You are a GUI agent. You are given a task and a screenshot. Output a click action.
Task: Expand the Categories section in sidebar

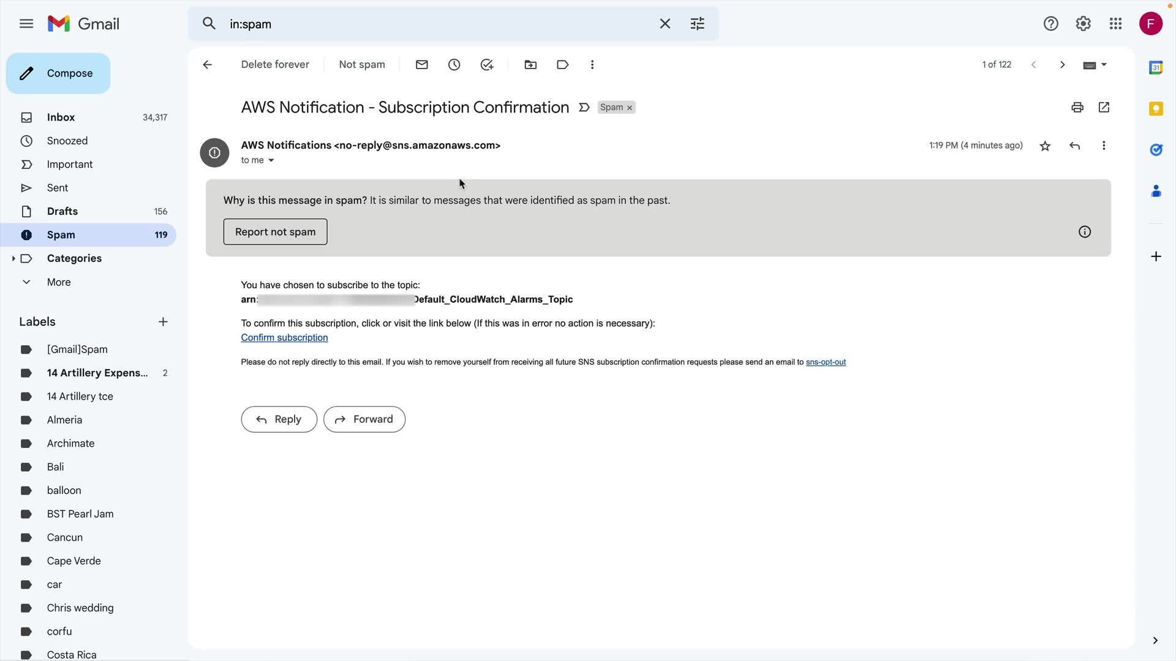(x=13, y=258)
